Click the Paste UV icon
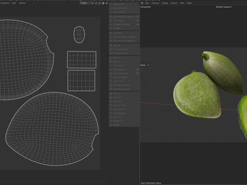247x185 pixels. click(x=111, y=98)
